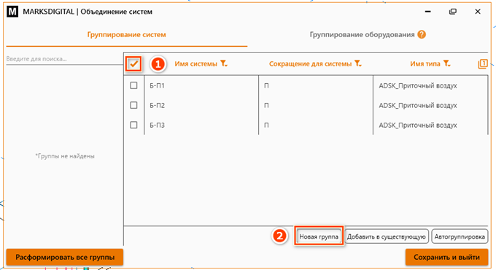This screenshot has height=270, width=496.
Task: Click Сохранить и выйти button
Action: click(x=446, y=257)
